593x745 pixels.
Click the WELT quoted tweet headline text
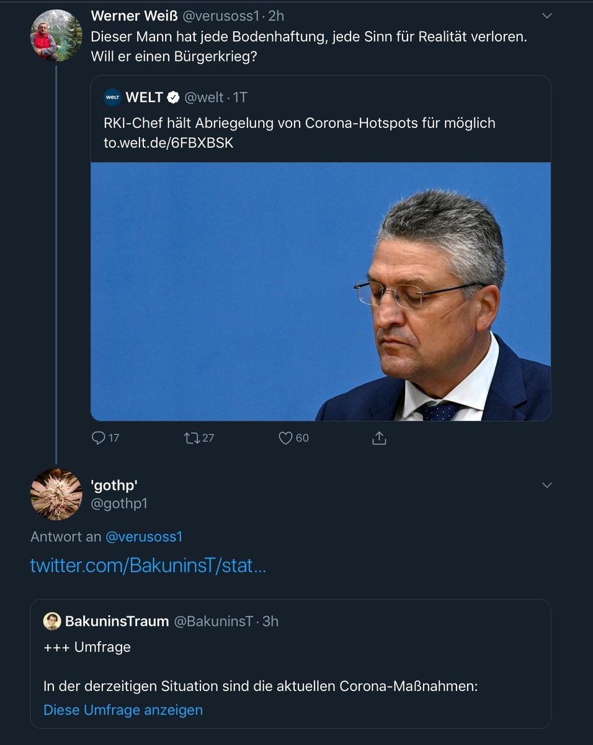click(x=299, y=123)
